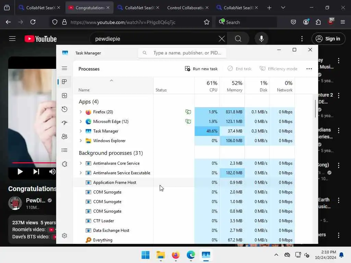
Task: Show hidden system tray icons chevron
Action: click(276, 255)
